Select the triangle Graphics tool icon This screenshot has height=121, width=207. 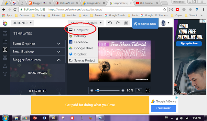pyautogui.click(x=5, y=66)
